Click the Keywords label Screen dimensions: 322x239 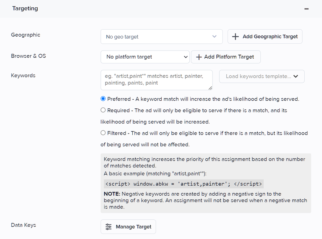[23, 76]
